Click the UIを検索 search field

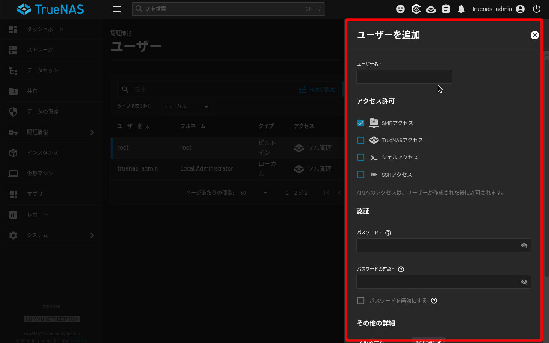(229, 9)
